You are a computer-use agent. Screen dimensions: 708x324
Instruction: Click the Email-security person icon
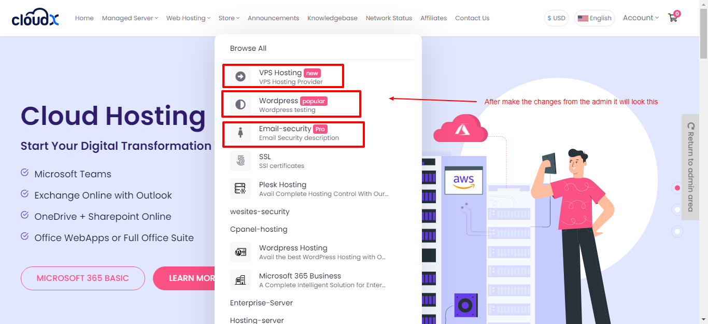[x=240, y=133]
